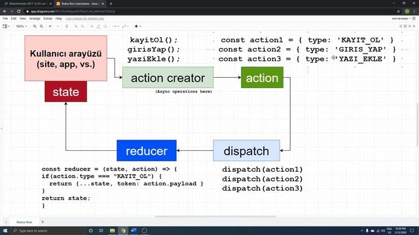The image size is (419, 235).
Task: Click the To Back toolbar icon
Action: (82, 26)
